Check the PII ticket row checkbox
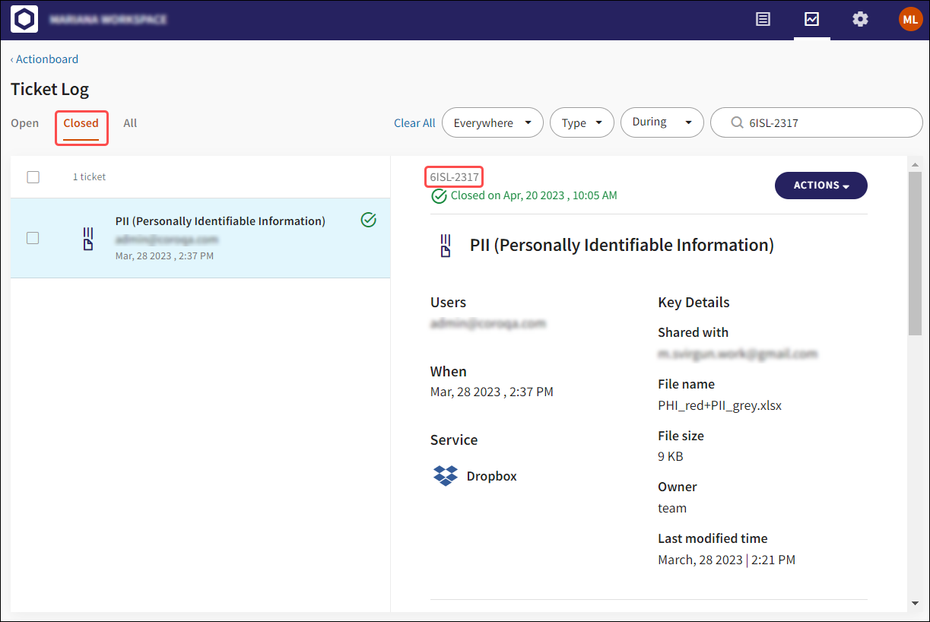Image resolution: width=930 pixels, height=622 pixels. pyautogui.click(x=33, y=238)
